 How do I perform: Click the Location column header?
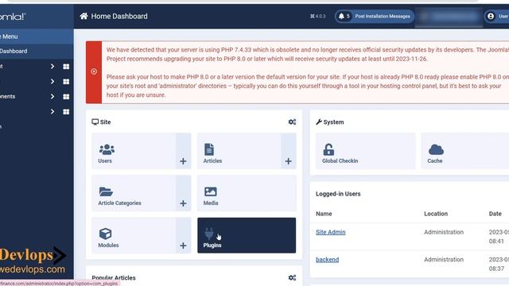pyautogui.click(x=436, y=214)
